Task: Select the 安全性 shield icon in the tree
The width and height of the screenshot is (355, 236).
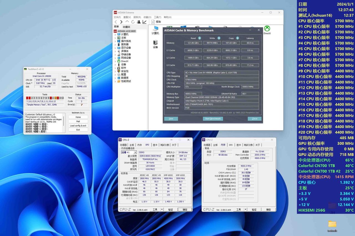Action: (x=119, y=71)
